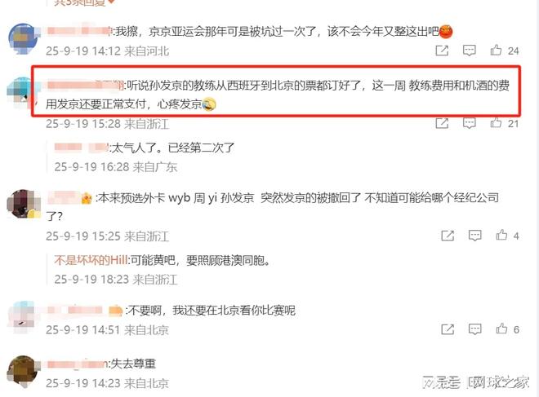Reply to the 15:25 comment about 外卡
The width and height of the screenshot is (539, 397).
click(x=475, y=236)
